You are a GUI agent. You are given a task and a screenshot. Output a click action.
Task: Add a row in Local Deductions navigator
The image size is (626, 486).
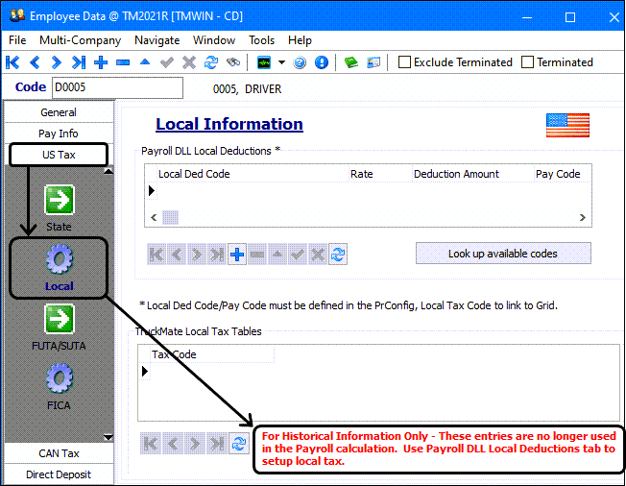point(236,255)
